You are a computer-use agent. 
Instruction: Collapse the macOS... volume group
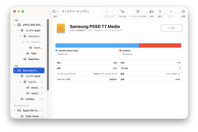tap(20, 82)
